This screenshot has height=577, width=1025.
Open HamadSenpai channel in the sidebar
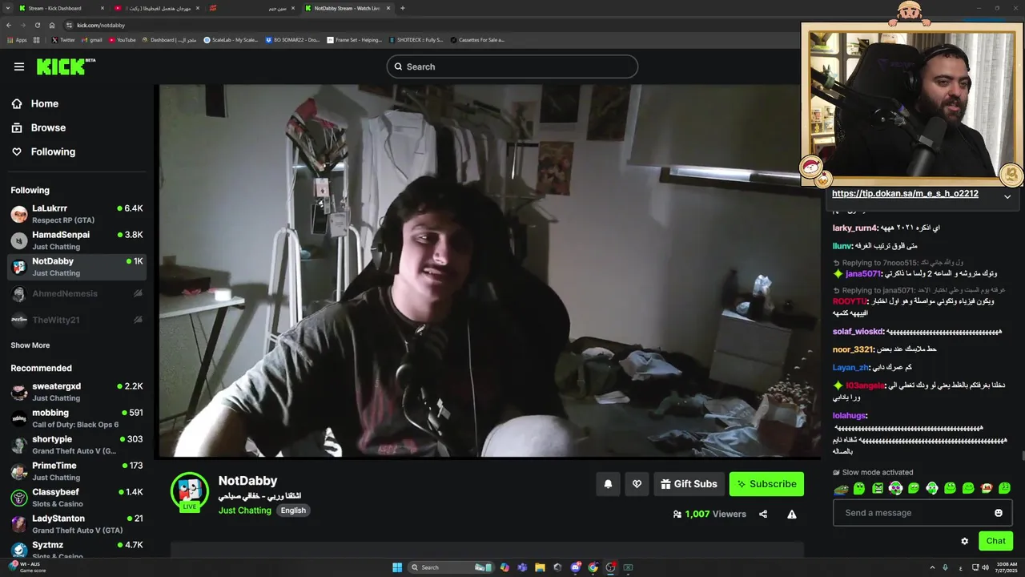tap(77, 240)
